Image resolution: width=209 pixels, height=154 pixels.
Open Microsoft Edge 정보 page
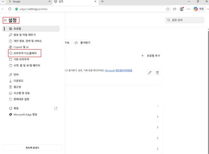23,115
